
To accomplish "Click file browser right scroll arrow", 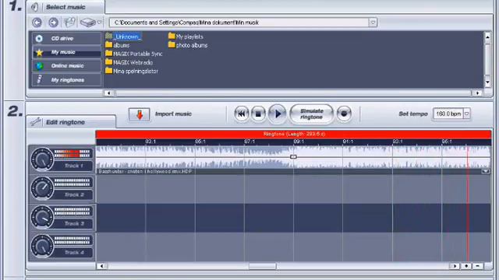I will pos(477,93).
